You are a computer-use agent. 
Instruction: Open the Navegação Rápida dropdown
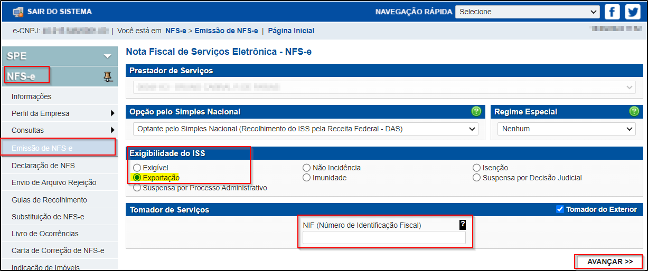coord(528,12)
